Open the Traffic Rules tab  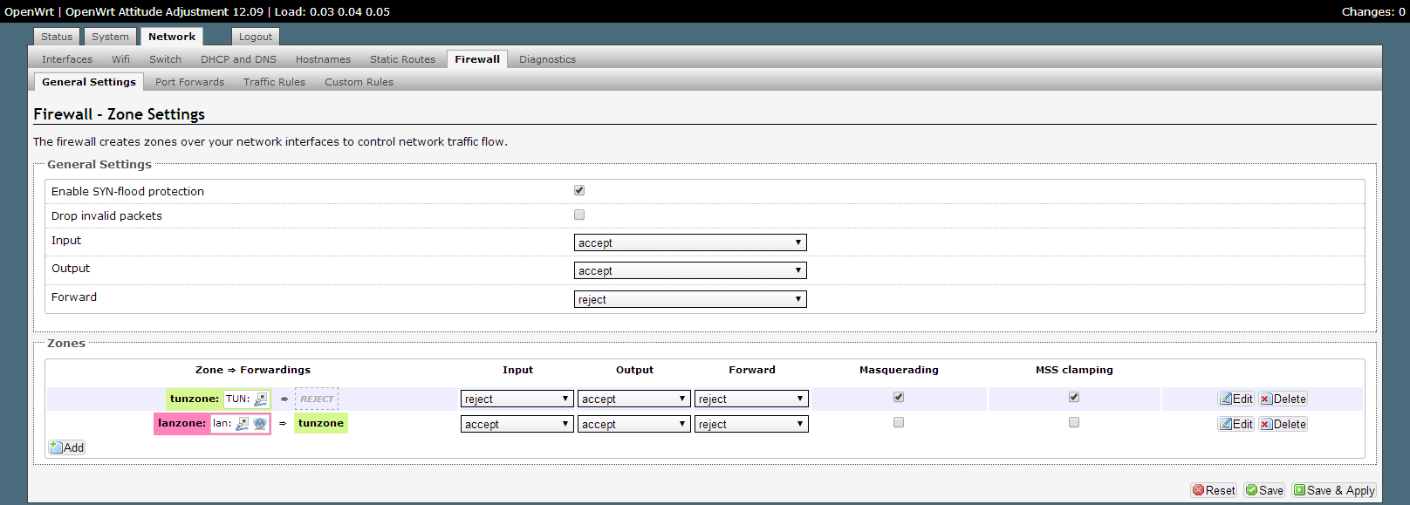(274, 82)
